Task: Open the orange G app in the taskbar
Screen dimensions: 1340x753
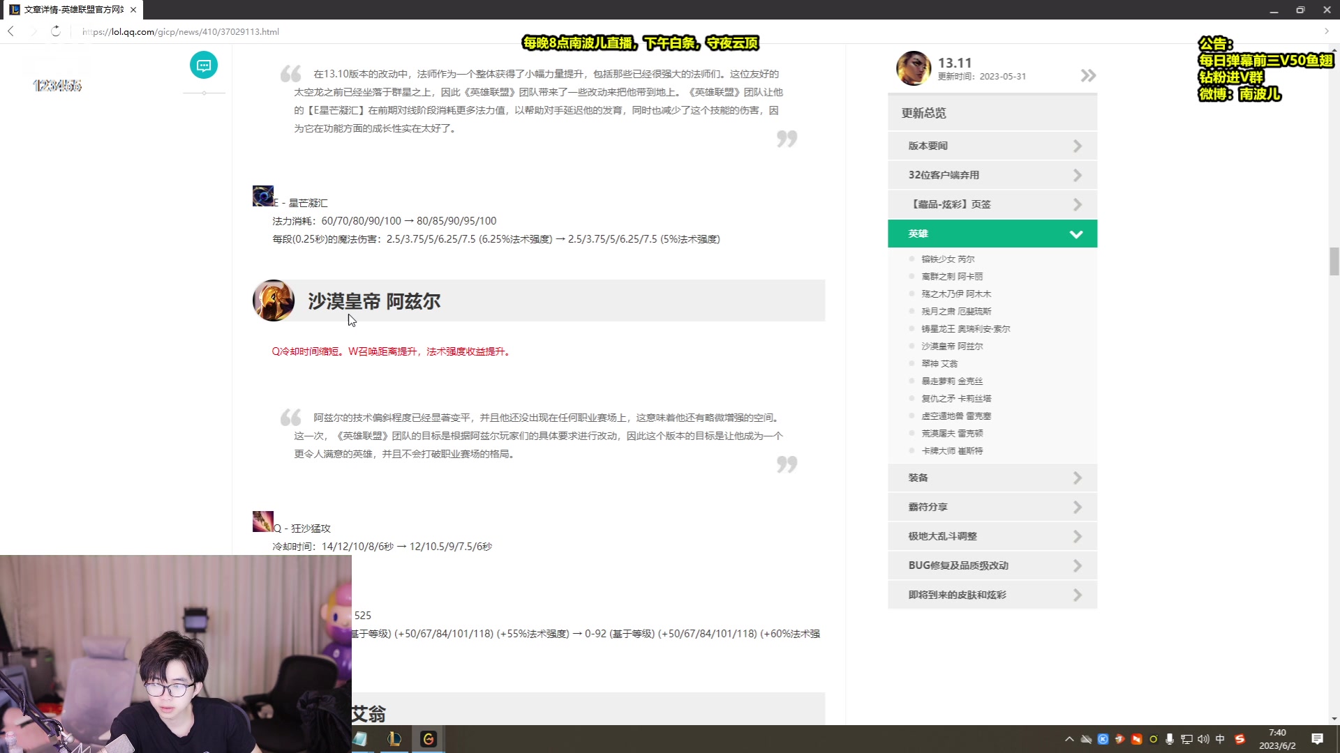Action: point(429,739)
